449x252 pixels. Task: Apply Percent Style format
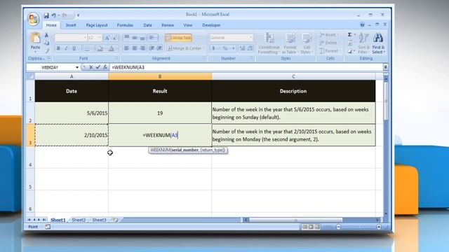tap(225, 48)
